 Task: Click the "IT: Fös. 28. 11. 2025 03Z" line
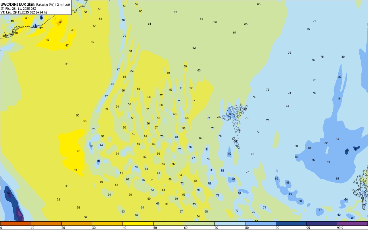coord(18,9)
